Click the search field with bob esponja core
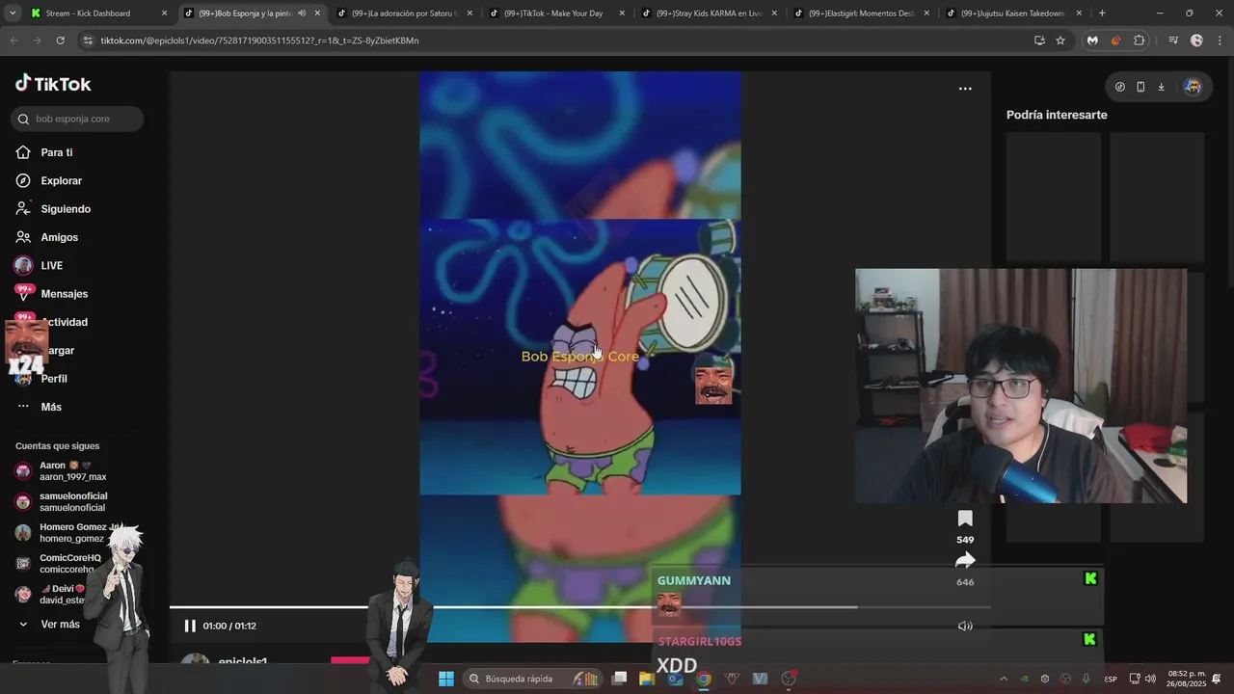 [77, 119]
